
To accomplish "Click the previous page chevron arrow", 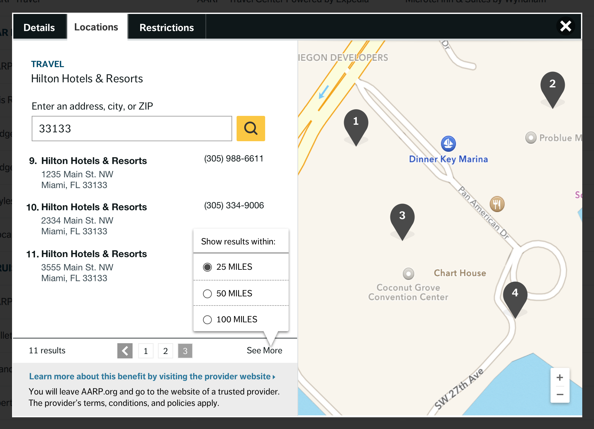I will (125, 350).
